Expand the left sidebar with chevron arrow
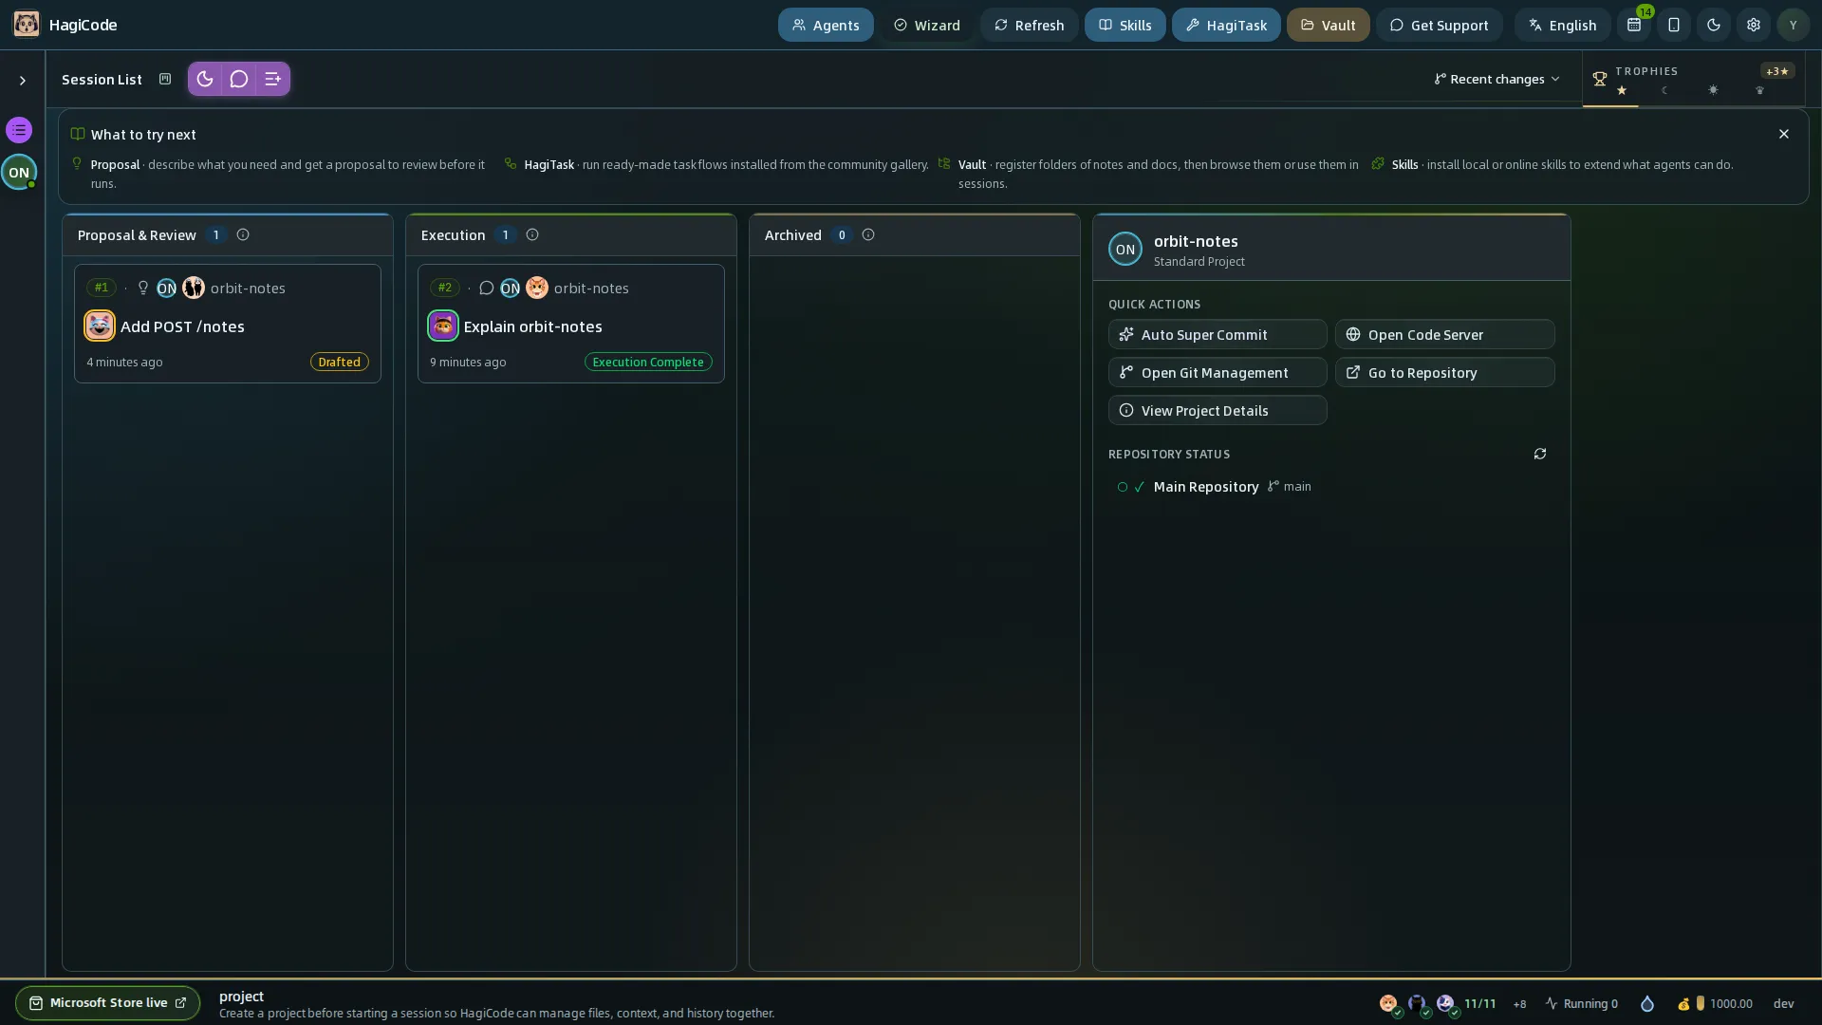Image resolution: width=1822 pixels, height=1025 pixels. 23,81
